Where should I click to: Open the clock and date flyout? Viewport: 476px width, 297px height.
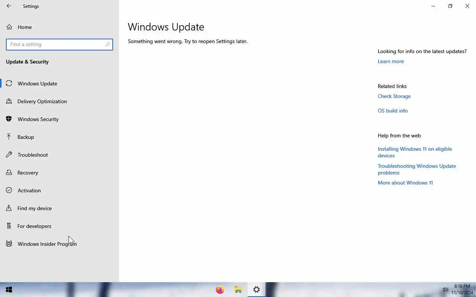pos(462,290)
